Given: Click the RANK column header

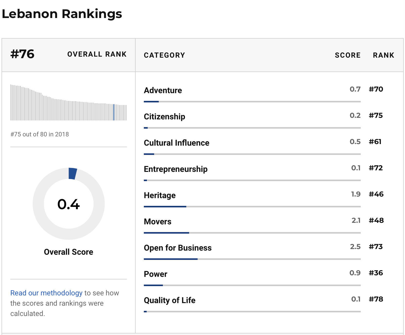Looking at the screenshot, I should point(383,55).
